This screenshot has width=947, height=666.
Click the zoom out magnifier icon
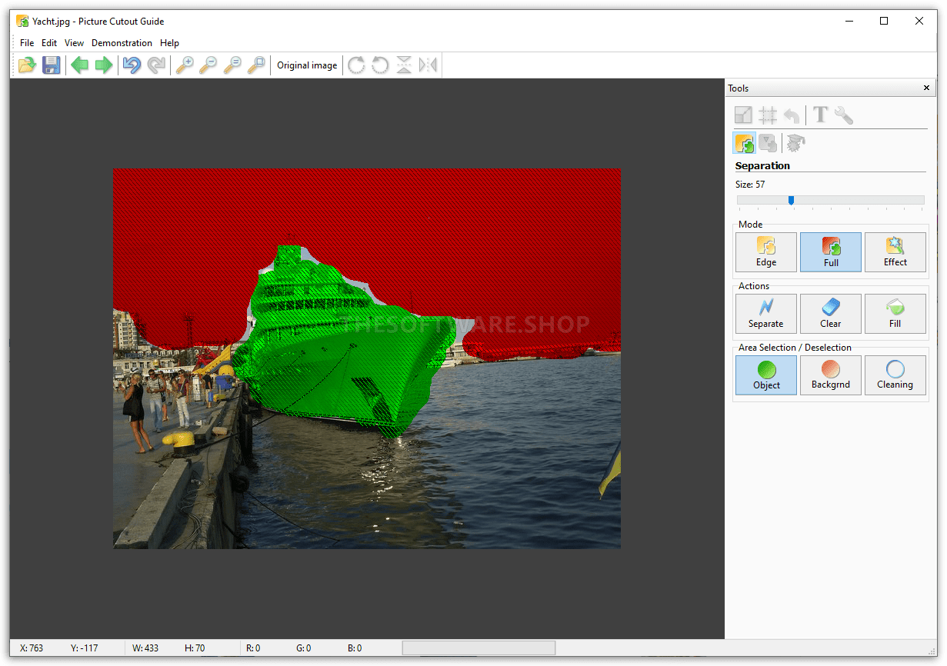click(x=208, y=65)
